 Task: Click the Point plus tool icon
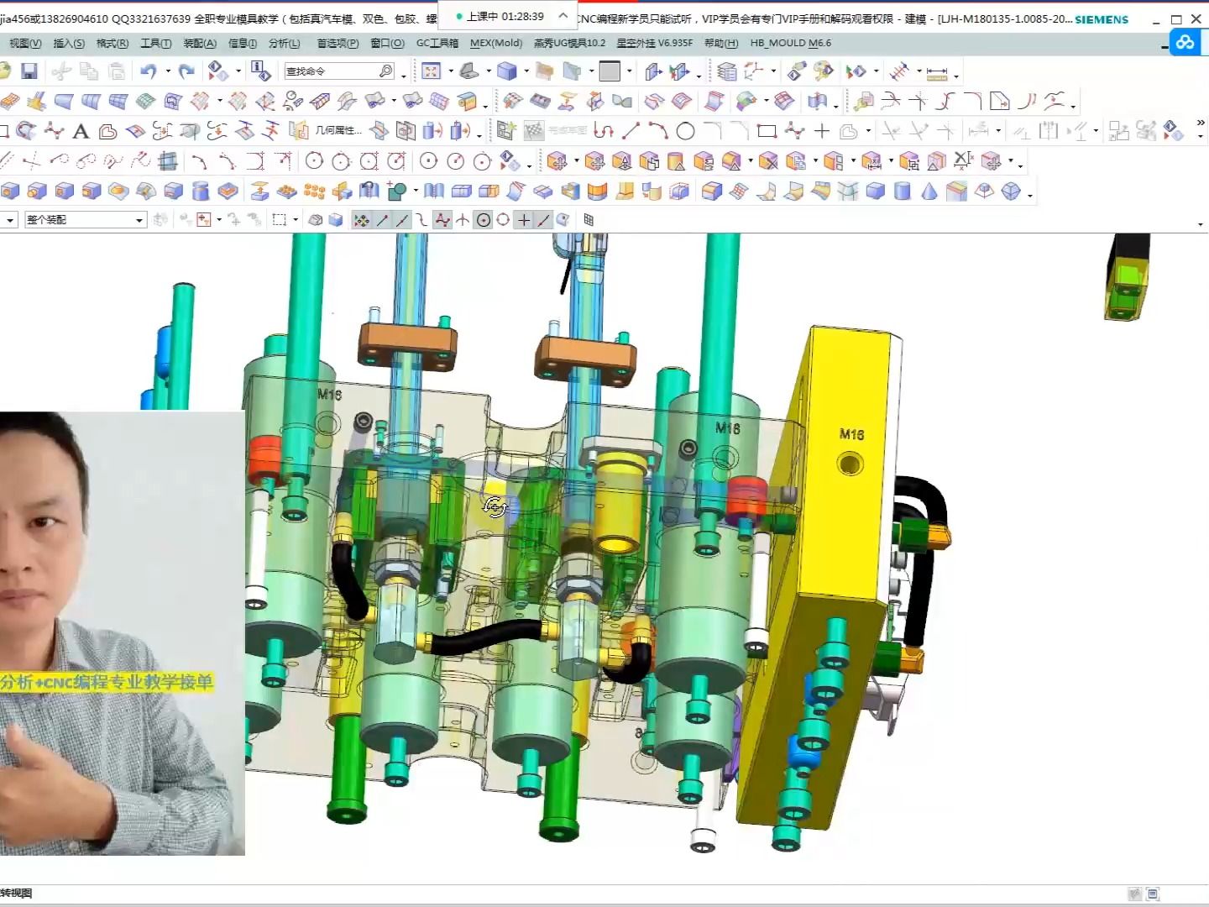(x=822, y=131)
